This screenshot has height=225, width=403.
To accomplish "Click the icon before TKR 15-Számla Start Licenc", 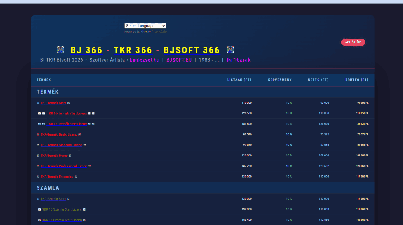I will (x=39, y=220).
